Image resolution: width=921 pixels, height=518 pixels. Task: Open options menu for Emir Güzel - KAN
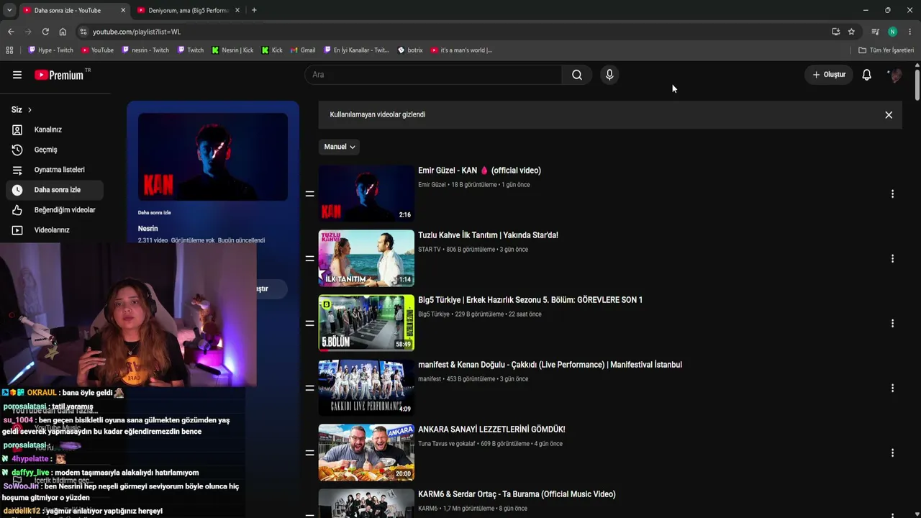tap(892, 194)
